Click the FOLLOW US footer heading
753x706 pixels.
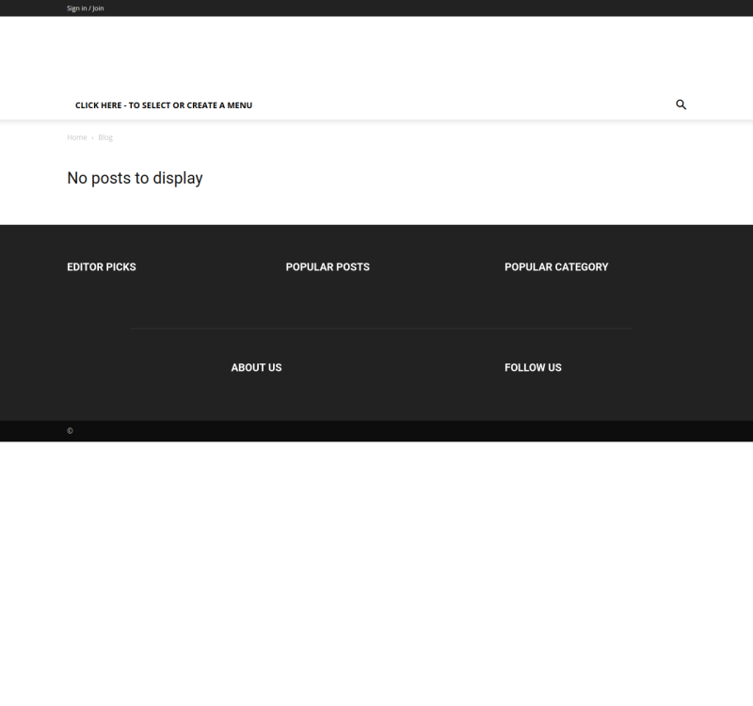532,367
